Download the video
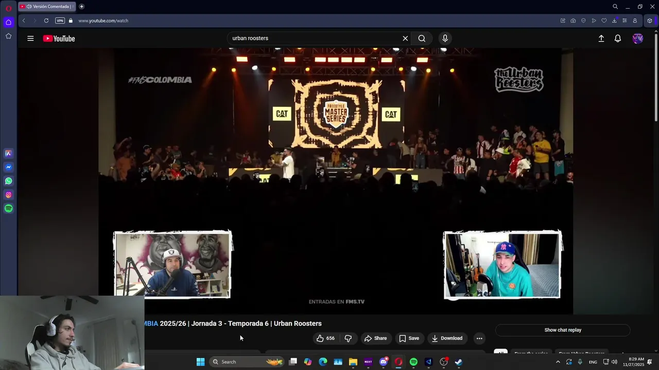The image size is (659, 370). (x=447, y=338)
